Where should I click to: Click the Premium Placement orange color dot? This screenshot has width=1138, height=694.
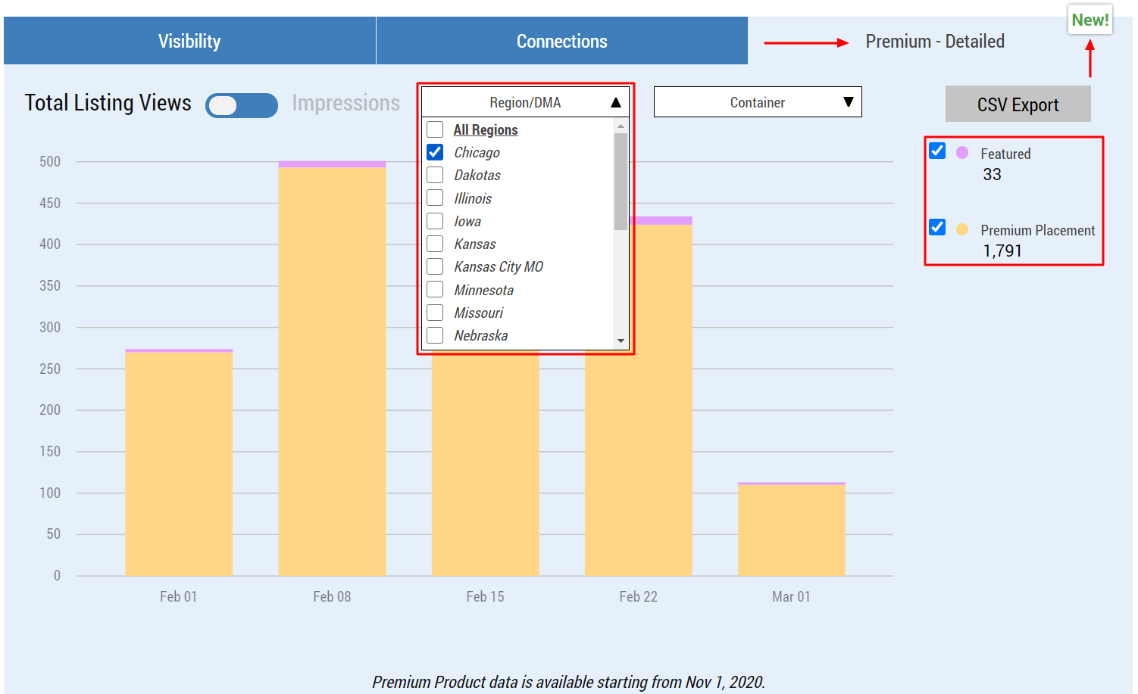tap(962, 229)
